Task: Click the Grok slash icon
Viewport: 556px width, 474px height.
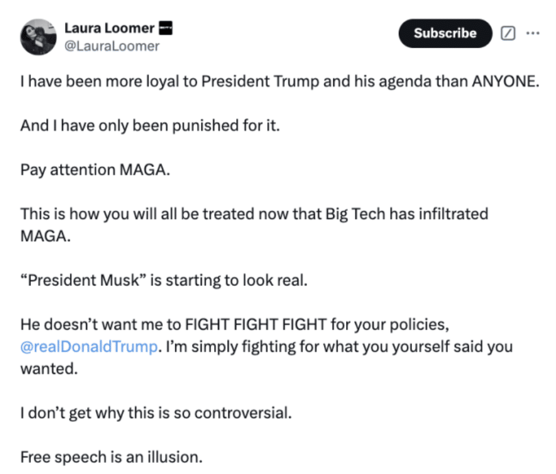Action: point(508,33)
